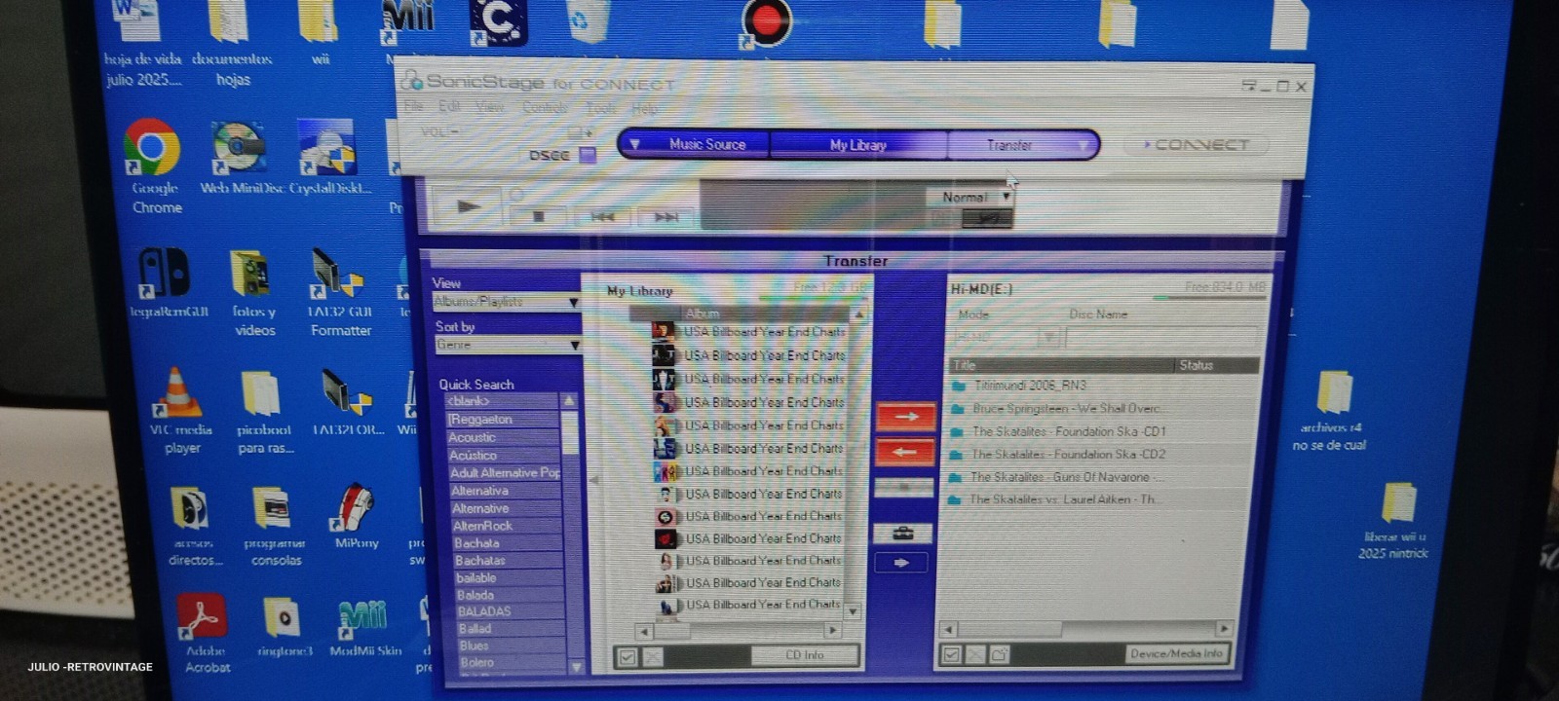Screen dimensions: 1559x701
Task: Expand the dropdown arrow left of Music Source
Action: (x=634, y=144)
